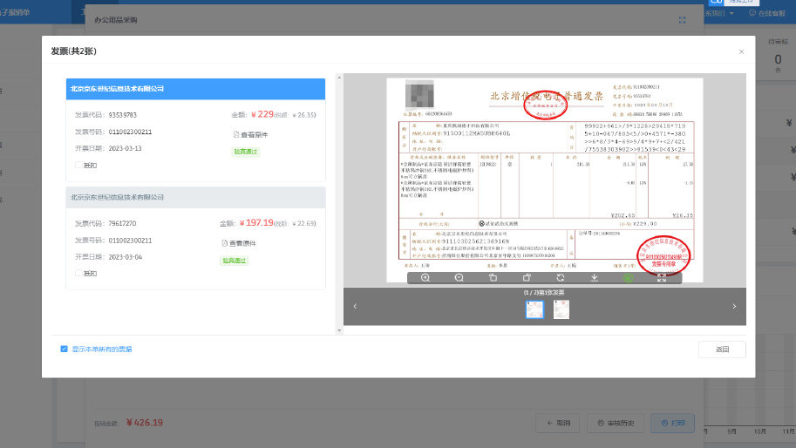Tick the 抵扣 checkbox for invoice 93539783

click(x=78, y=165)
